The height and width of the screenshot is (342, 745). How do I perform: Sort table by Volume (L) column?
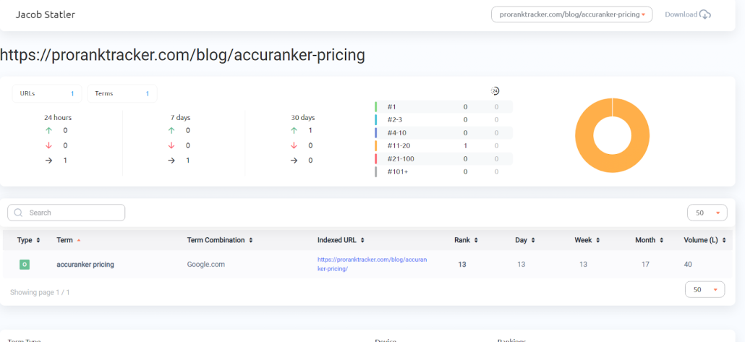(704, 240)
